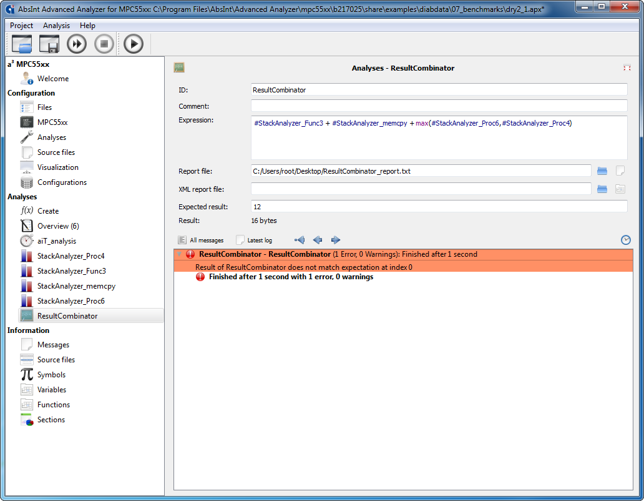This screenshot has height=501, width=644.
Task: Toggle the All messages button
Action: pyautogui.click(x=201, y=240)
